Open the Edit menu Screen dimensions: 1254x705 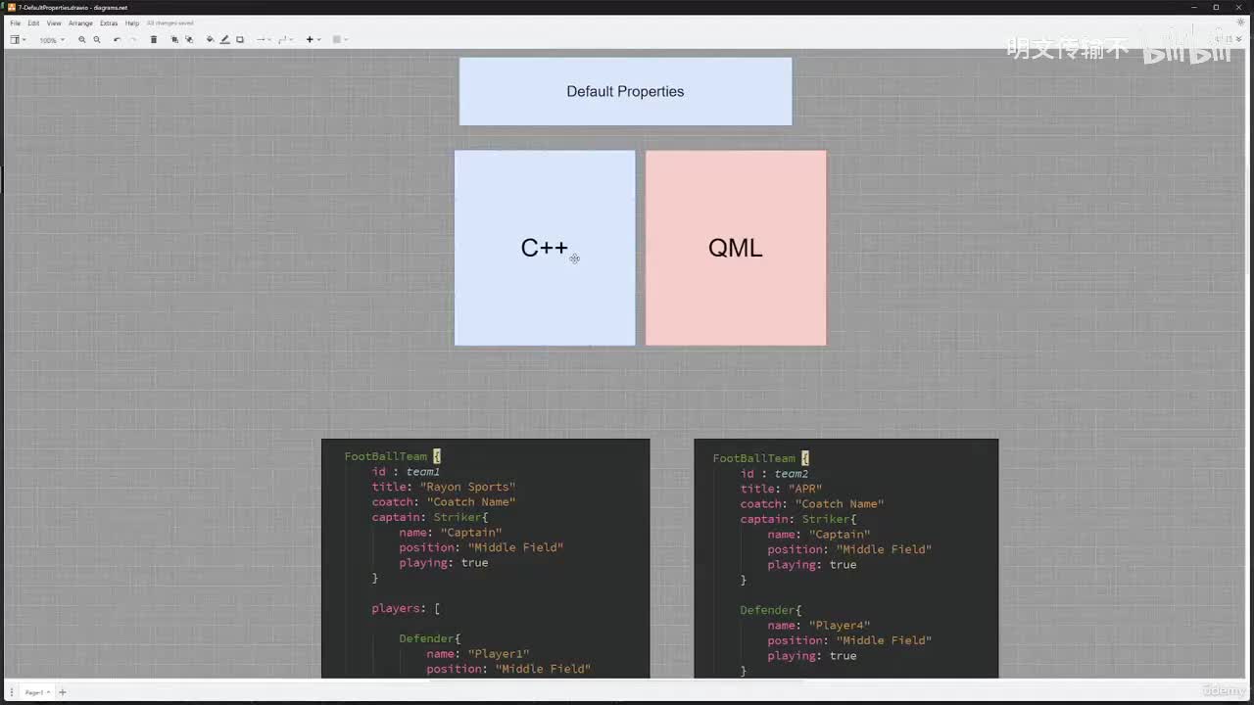tap(33, 23)
